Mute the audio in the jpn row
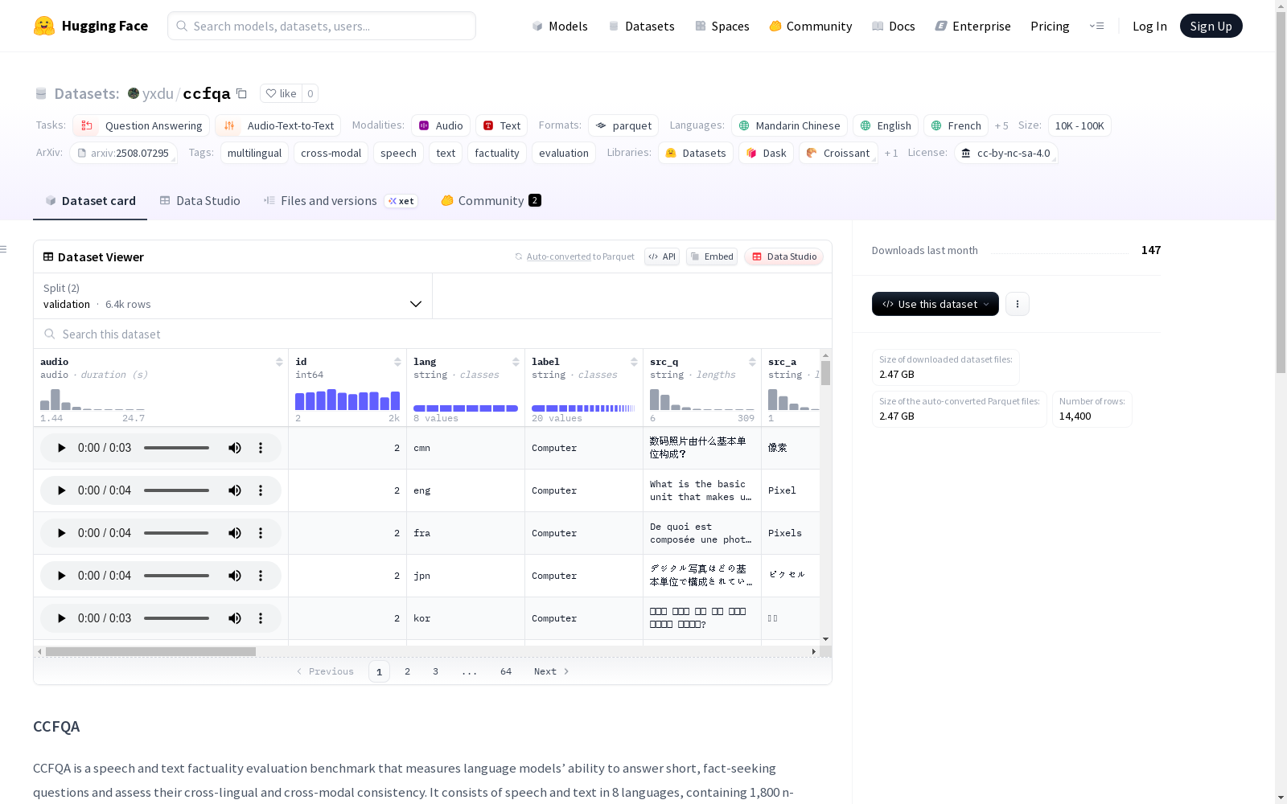This screenshot has height=804, width=1287. point(235,576)
